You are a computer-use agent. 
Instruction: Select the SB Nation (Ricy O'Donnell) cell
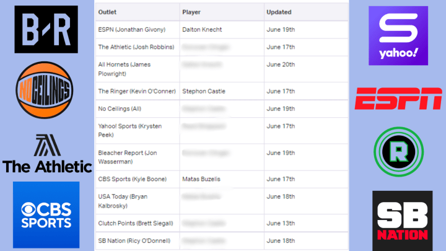pos(134,240)
